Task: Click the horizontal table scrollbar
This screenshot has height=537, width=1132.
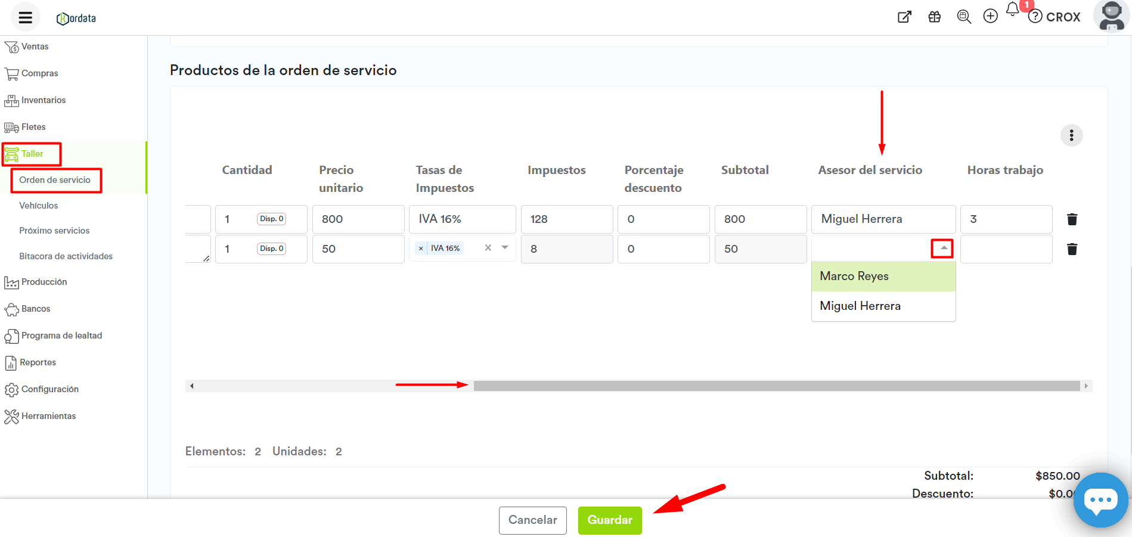Action: point(776,386)
